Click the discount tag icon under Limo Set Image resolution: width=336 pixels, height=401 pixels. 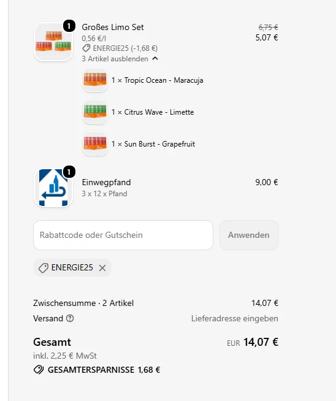click(x=86, y=48)
